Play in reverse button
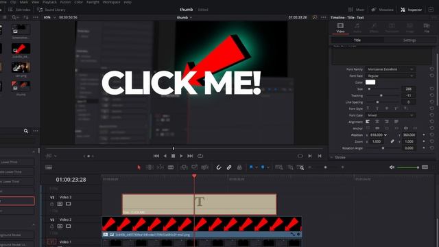 click(x=165, y=156)
